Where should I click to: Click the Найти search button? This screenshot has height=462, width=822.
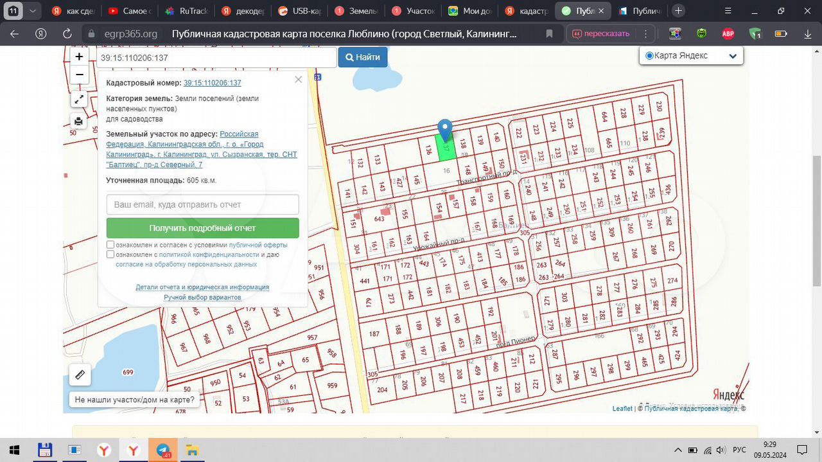[363, 57]
